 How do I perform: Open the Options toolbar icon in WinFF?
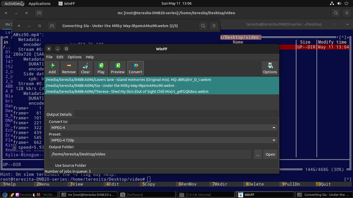[x=270, y=68]
